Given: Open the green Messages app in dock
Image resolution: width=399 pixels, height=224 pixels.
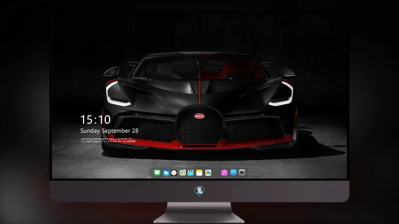Looking at the screenshot, I should pyautogui.click(x=157, y=173).
